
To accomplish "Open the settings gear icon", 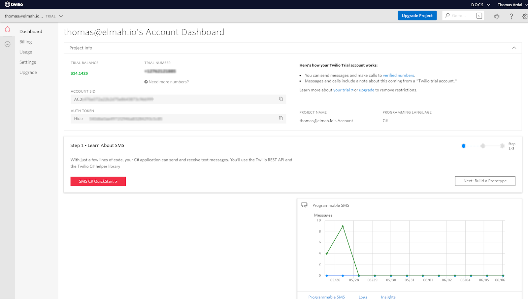I will pyautogui.click(x=525, y=16).
